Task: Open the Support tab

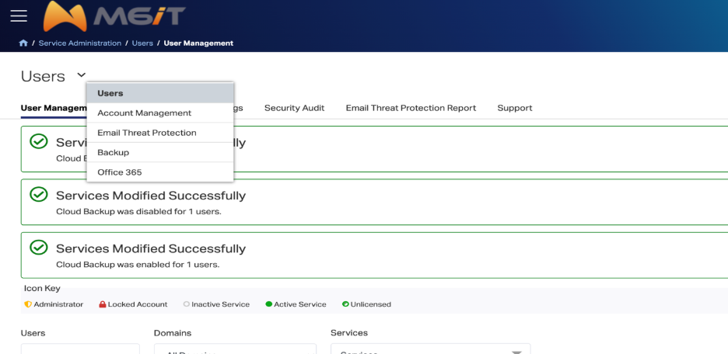Action: click(x=515, y=108)
